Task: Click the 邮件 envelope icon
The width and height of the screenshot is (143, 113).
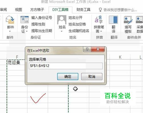Action: click(x=10, y=20)
